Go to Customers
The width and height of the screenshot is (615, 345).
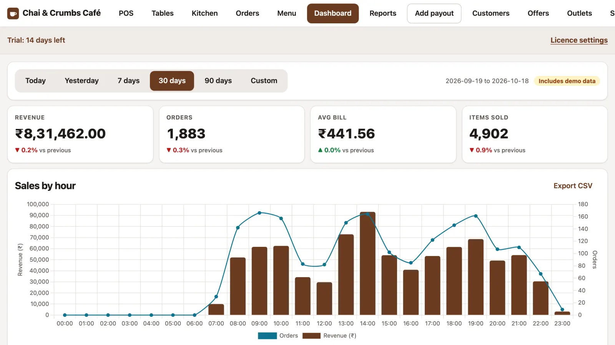[491, 13]
